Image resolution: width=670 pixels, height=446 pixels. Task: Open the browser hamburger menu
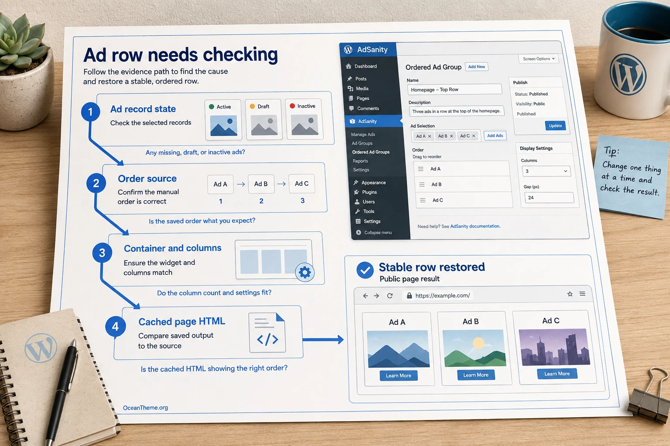582,294
